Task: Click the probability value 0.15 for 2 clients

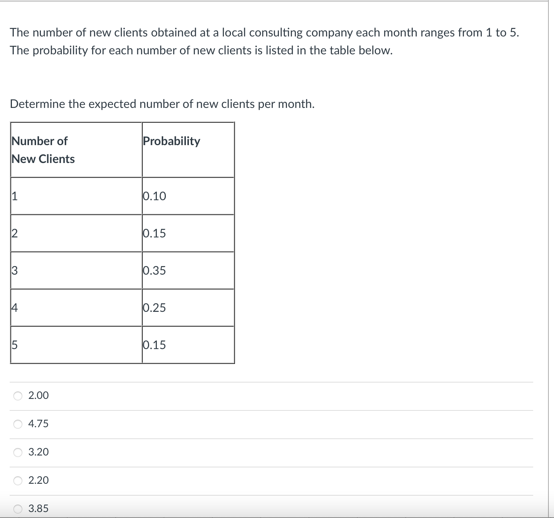Action: [x=154, y=233]
